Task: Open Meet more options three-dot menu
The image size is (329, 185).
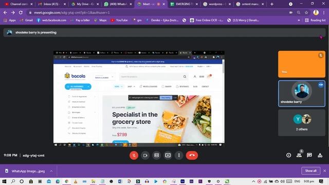Action: pos(179,155)
